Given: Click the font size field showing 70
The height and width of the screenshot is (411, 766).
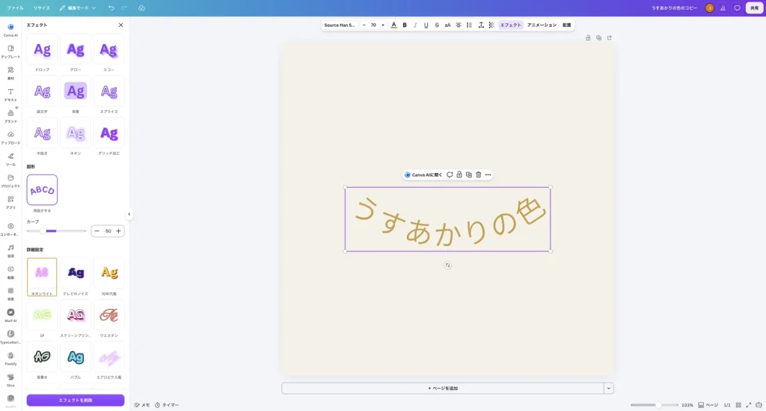Looking at the screenshot, I should click(x=373, y=25).
